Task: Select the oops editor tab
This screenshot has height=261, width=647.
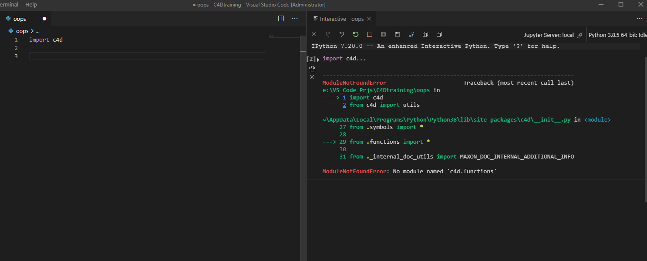Action: click(x=26, y=19)
